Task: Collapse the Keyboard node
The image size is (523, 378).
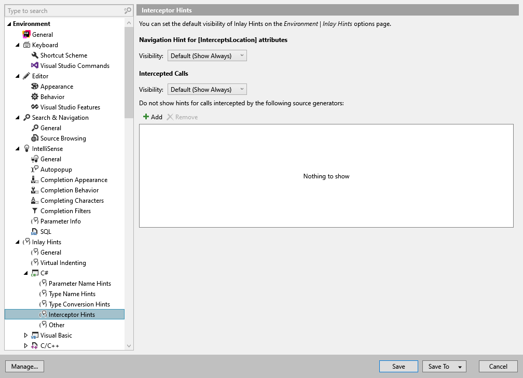Action: coord(18,45)
